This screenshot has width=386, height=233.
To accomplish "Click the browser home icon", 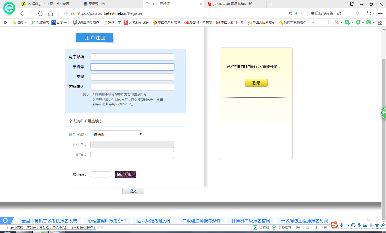I will [x=50, y=13].
